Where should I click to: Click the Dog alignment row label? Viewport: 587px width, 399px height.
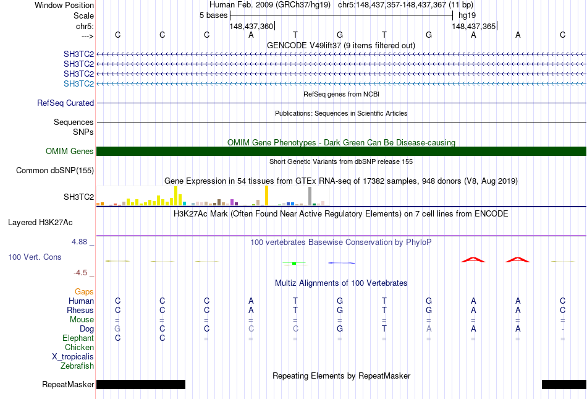click(x=87, y=328)
